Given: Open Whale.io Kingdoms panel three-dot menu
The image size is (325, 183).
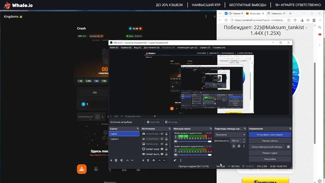Looking at the screenshot, I should pos(206,17).
